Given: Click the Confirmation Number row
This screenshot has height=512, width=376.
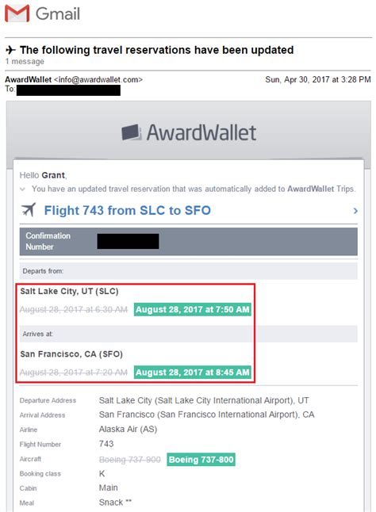Looking at the screenshot, I should [x=189, y=241].
